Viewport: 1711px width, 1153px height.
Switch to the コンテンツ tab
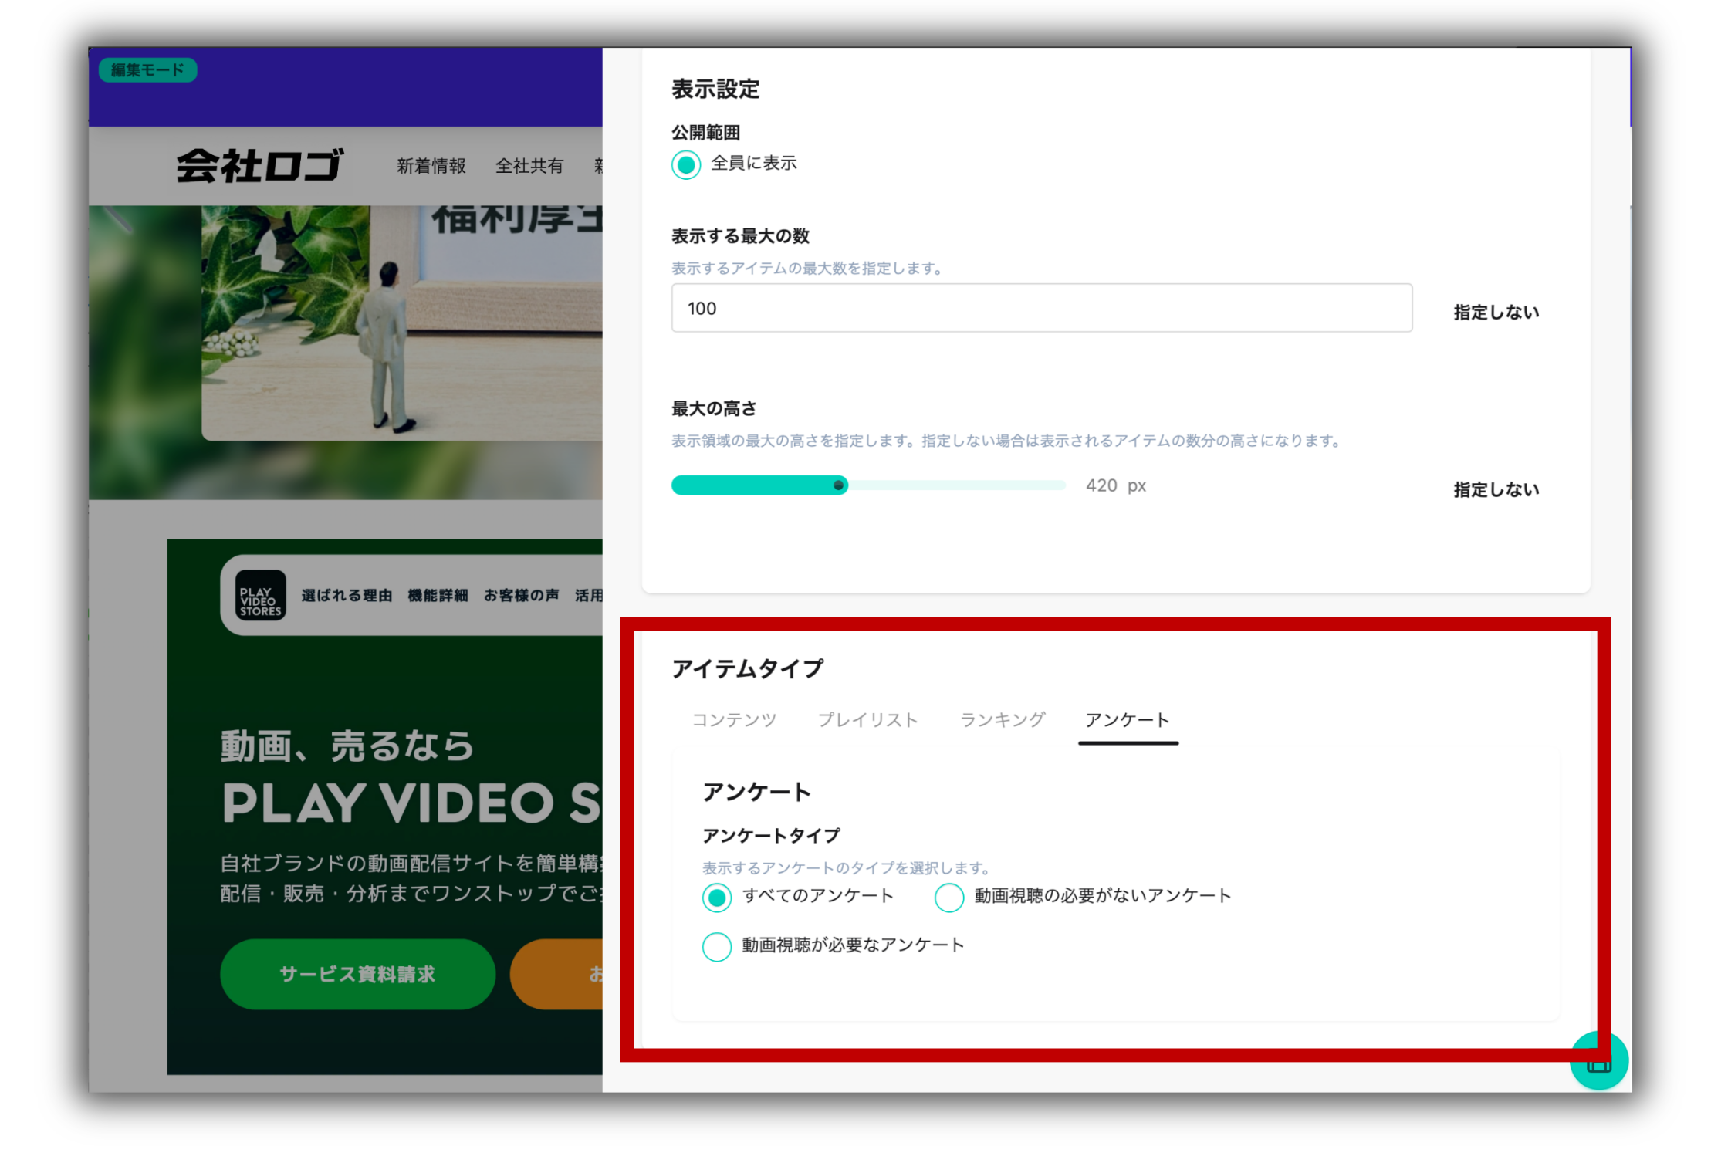pos(733,720)
